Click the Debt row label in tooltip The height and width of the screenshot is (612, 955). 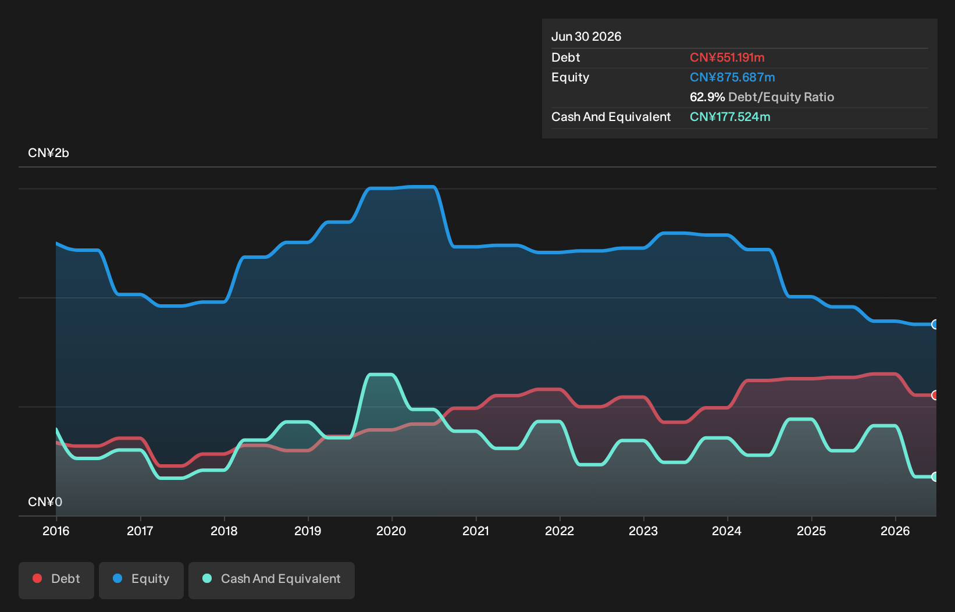[x=566, y=58]
